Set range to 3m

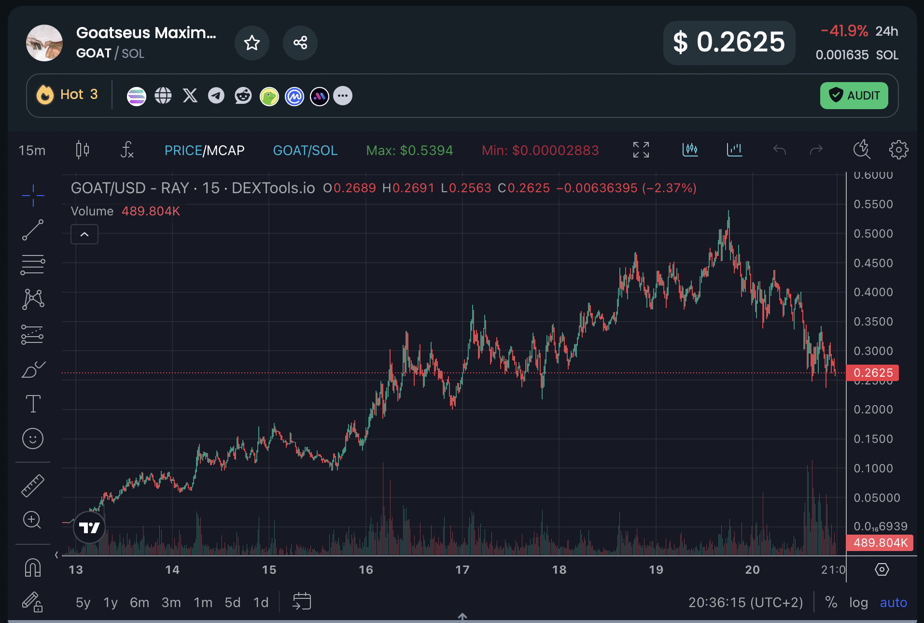171,603
